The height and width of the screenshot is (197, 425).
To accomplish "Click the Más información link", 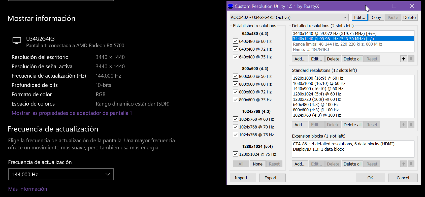I will (x=28, y=189).
